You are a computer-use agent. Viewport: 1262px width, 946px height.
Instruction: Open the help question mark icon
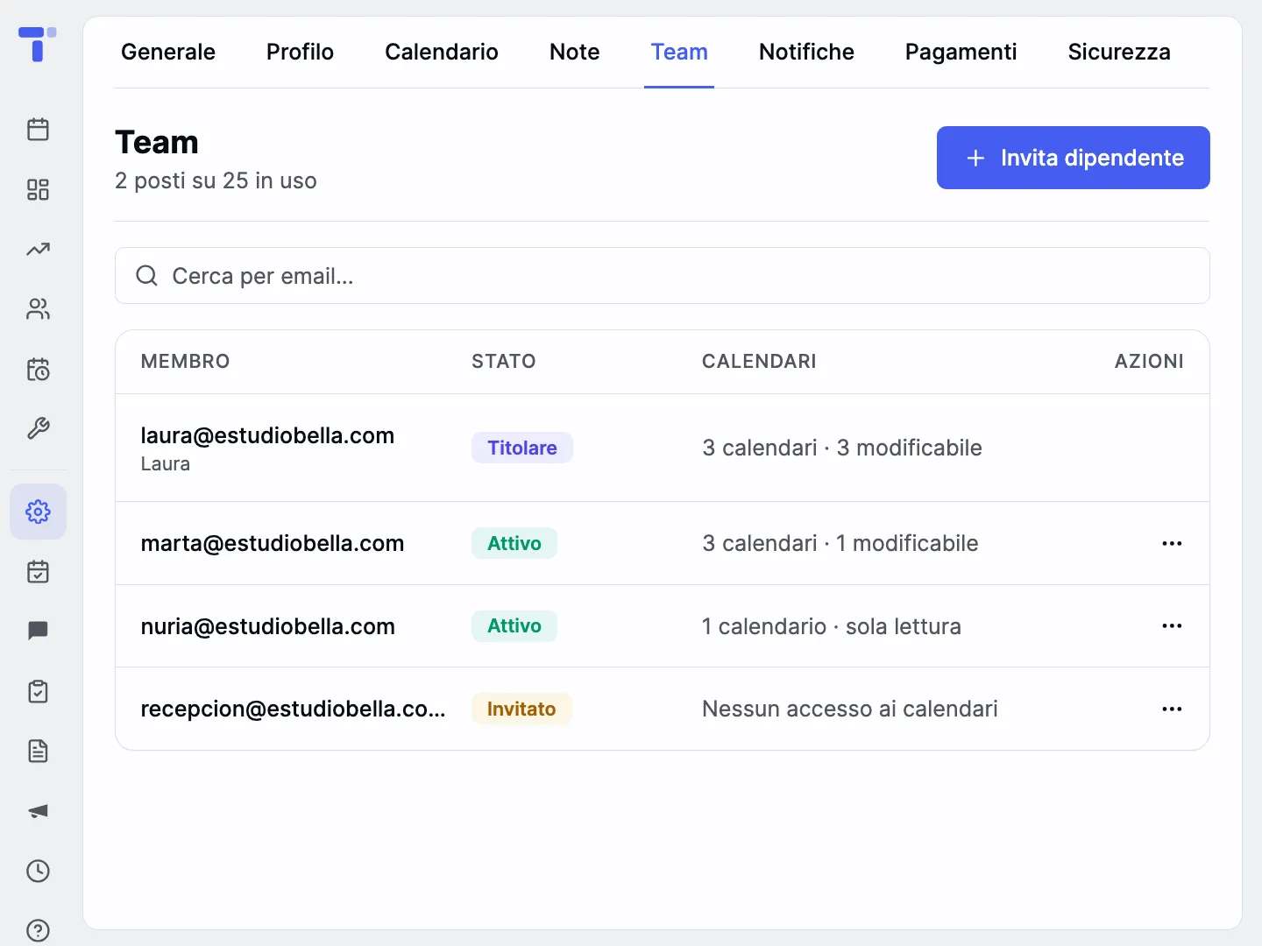click(38, 930)
